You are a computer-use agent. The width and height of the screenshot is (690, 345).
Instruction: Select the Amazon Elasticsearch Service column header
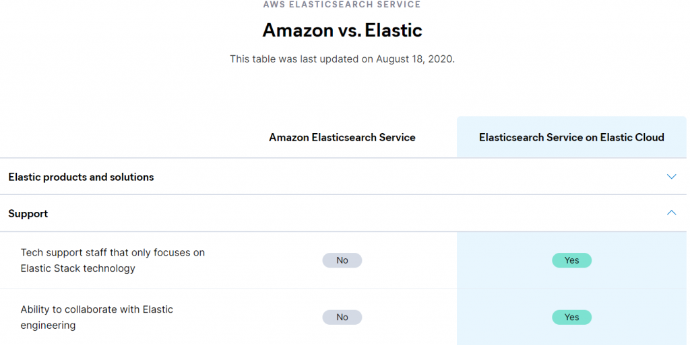tap(342, 137)
